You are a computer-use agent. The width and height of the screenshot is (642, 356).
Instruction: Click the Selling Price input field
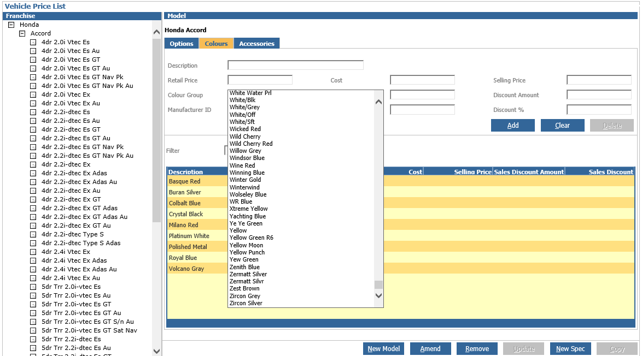click(x=599, y=80)
